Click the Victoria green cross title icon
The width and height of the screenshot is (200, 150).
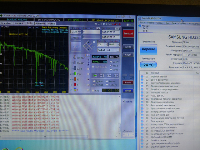pos(1,16)
